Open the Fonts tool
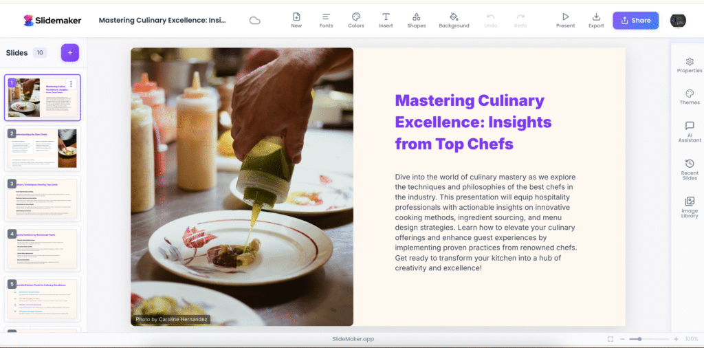 (x=326, y=19)
